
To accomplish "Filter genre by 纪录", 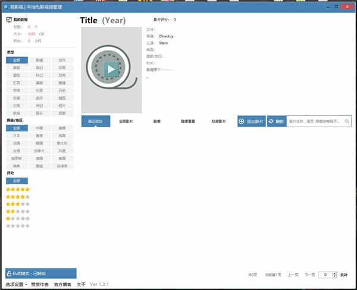I will tap(39, 90).
